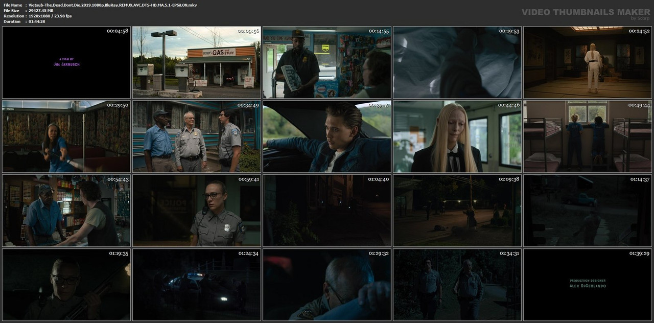
Task: Open the police car lights thumbnail at 01:24:34
Action: click(x=197, y=285)
